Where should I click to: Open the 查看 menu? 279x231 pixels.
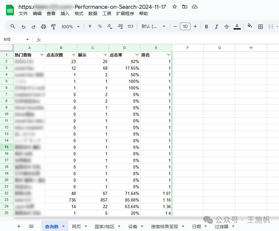pos(51,14)
